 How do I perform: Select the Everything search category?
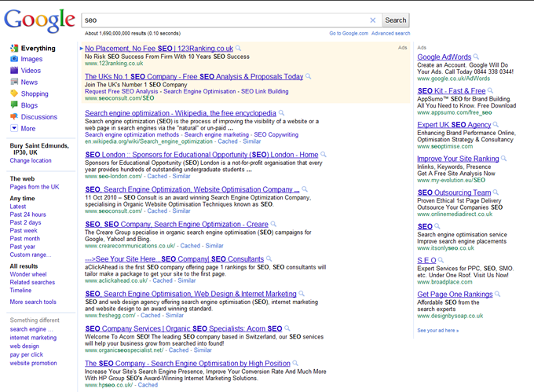(x=38, y=48)
